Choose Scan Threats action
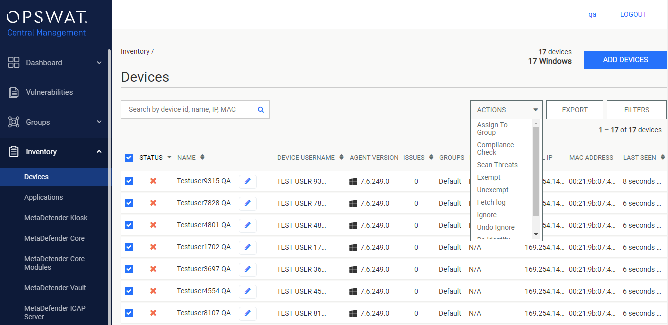The height and width of the screenshot is (325, 668). (497, 165)
